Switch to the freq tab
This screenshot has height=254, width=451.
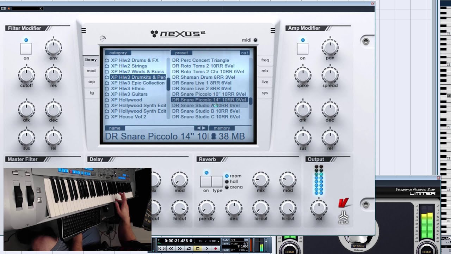[x=265, y=60]
